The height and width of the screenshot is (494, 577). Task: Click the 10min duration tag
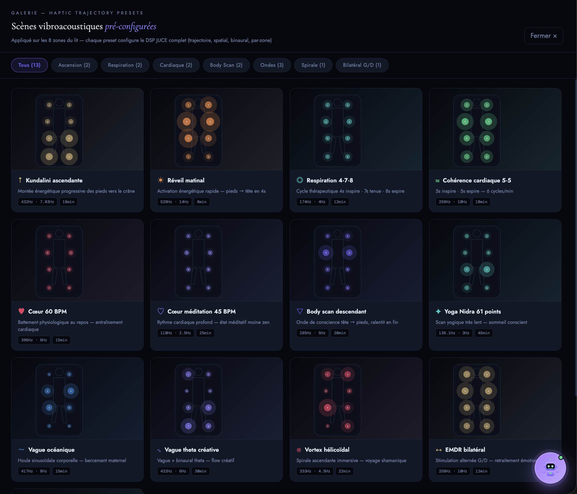point(481,202)
